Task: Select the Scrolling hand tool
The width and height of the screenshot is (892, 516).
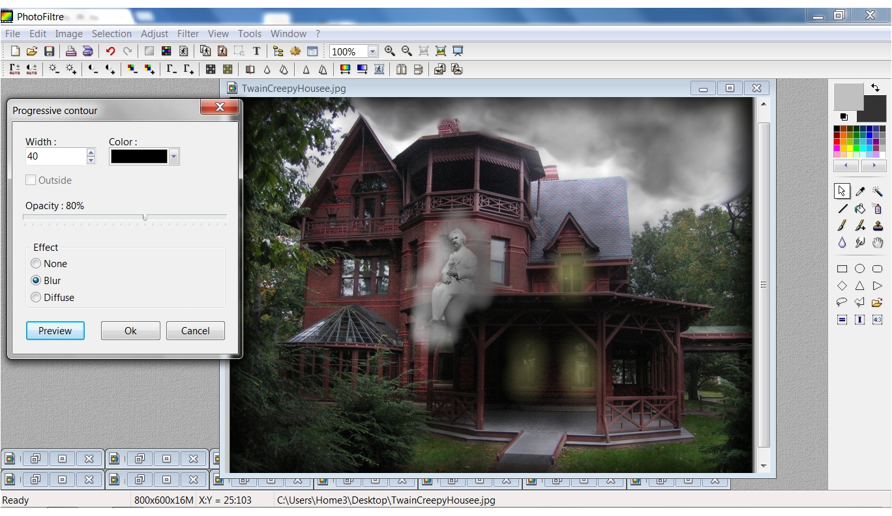Action: [878, 243]
